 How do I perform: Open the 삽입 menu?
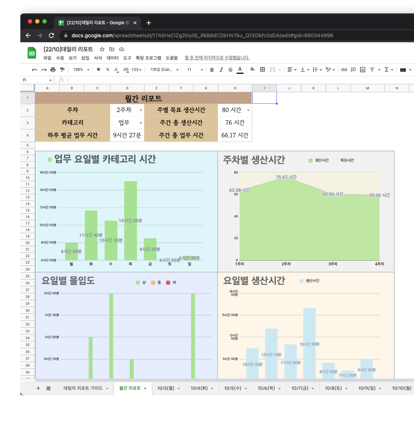pyautogui.click(x=85, y=58)
